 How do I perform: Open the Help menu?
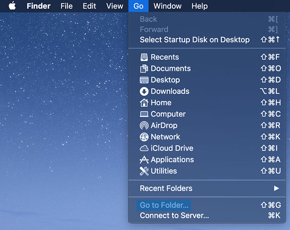(200, 6)
